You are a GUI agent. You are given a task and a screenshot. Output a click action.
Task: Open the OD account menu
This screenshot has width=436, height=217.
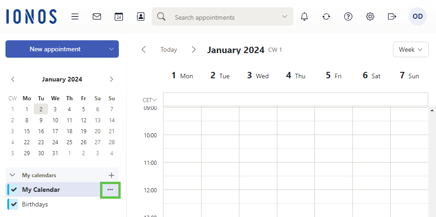tap(417, 16)
